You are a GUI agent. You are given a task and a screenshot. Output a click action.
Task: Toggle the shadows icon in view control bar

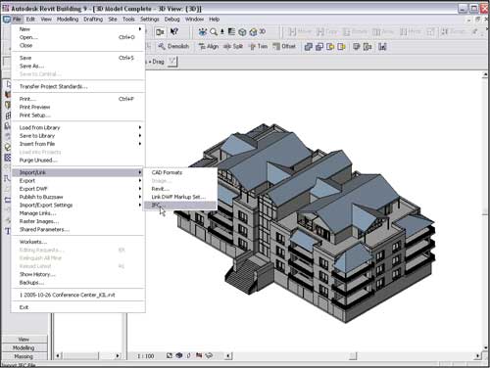tap(188, 355)
